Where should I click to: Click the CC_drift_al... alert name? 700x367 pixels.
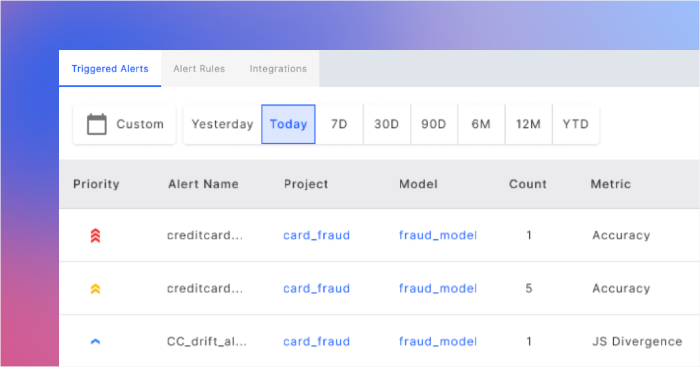[207, 341]
